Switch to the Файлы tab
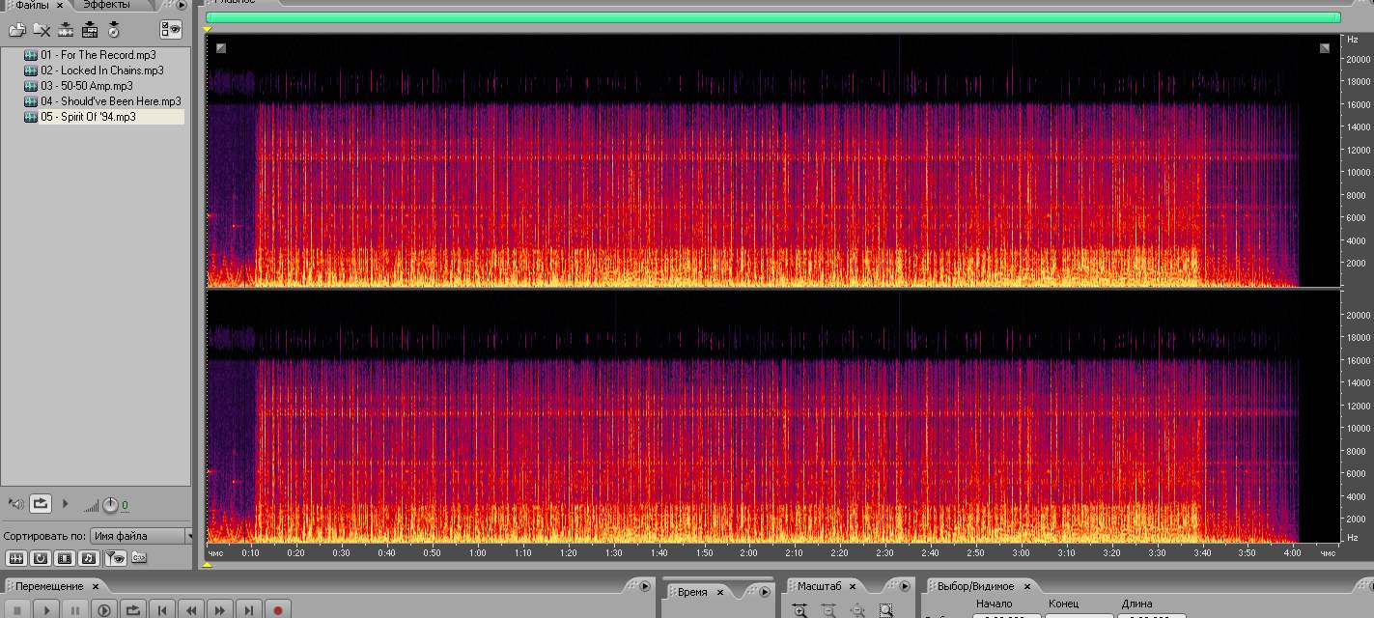The width and height of the screenshot is (1374, 618). (32, 5)
